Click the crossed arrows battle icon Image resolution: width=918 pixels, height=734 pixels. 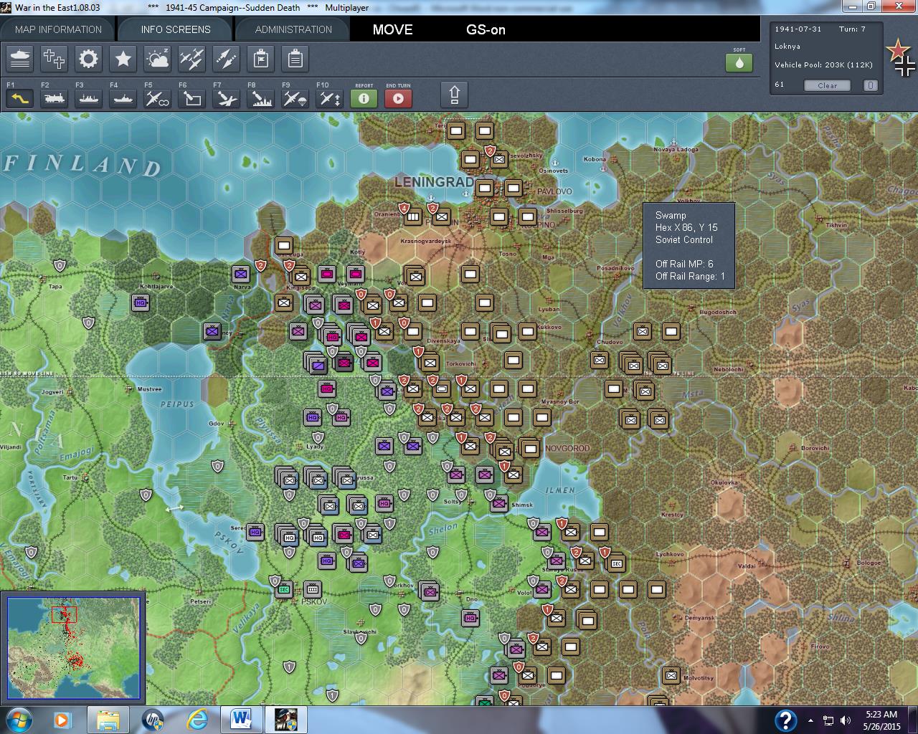(226, 59)
